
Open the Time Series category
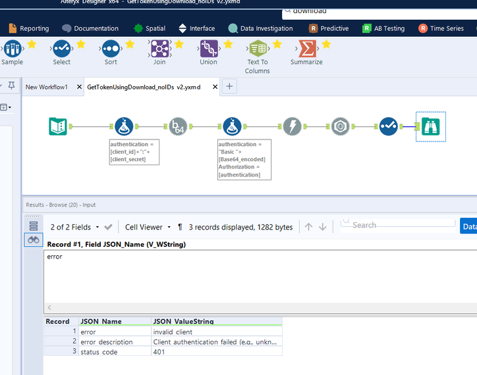point(441,28)
